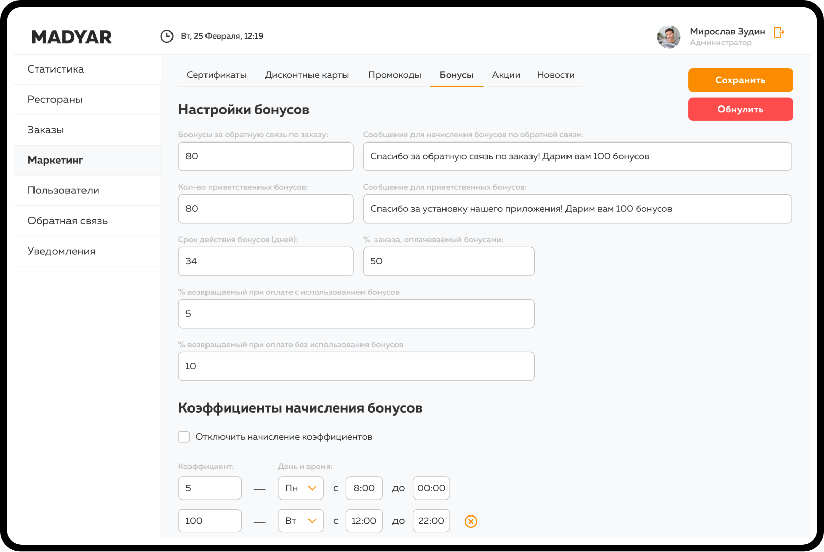Click the Коэффициенты начисления бонусов heading
Viewport: 824px width, 552px height.
tap(300, 408)
